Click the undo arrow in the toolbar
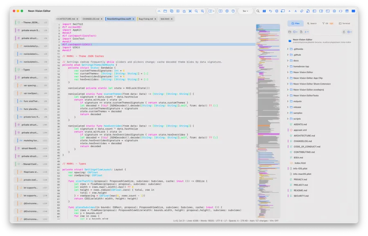The image size is (368, 236). [270, 11]
